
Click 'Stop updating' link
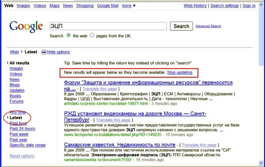pos(180,72)
